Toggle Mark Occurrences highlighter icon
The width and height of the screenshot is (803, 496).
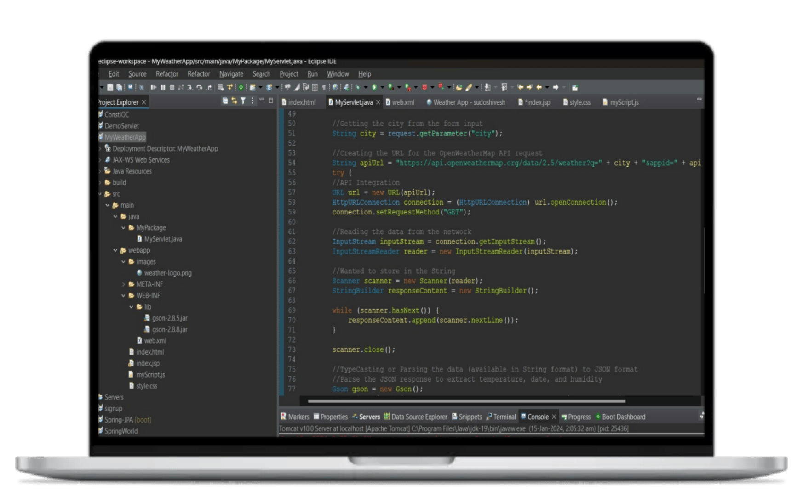[297, 87]
